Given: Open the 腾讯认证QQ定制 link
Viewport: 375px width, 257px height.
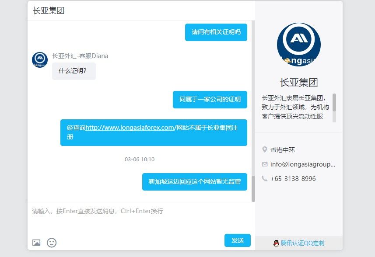Looking at the screenshot, I should coord(302,243).
